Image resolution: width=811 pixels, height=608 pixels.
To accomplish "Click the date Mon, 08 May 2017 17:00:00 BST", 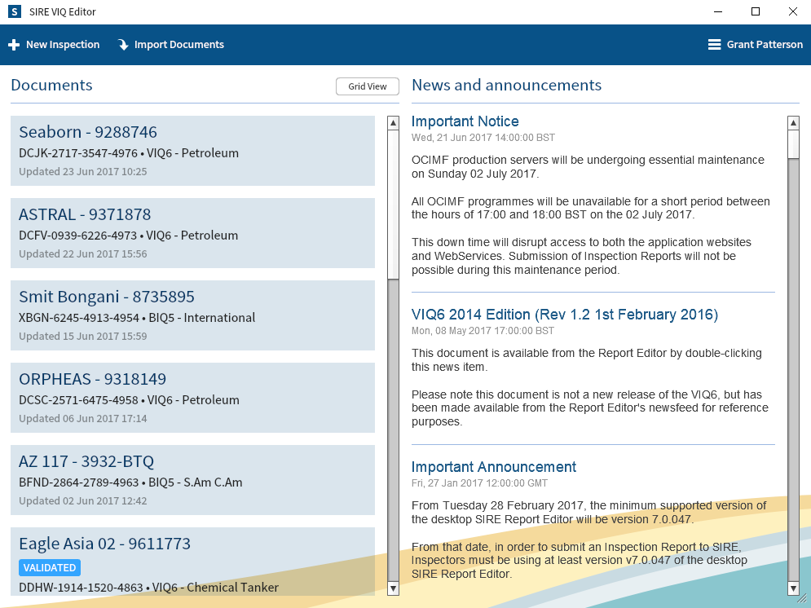I will click(x=483, y=331).
